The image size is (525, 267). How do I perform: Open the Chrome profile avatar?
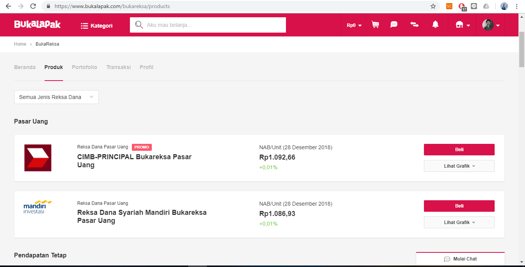tap(504, 6)
